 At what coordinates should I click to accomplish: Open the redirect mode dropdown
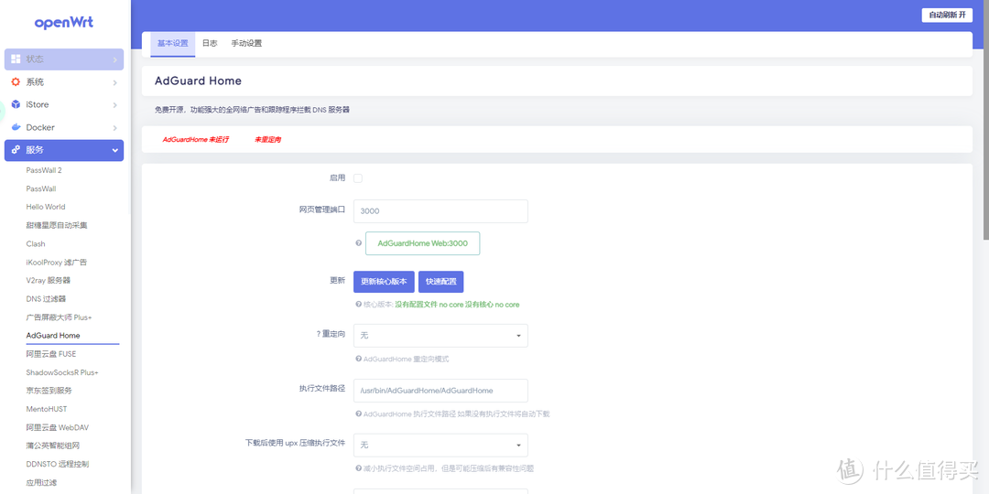(x=440, y=336)
